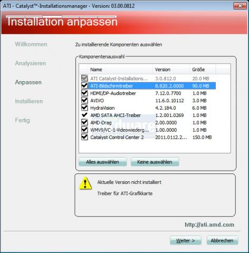This screenshot has width=249, height=253.
Task: Click the Keine auswählen button
Action: pos(155,162)
